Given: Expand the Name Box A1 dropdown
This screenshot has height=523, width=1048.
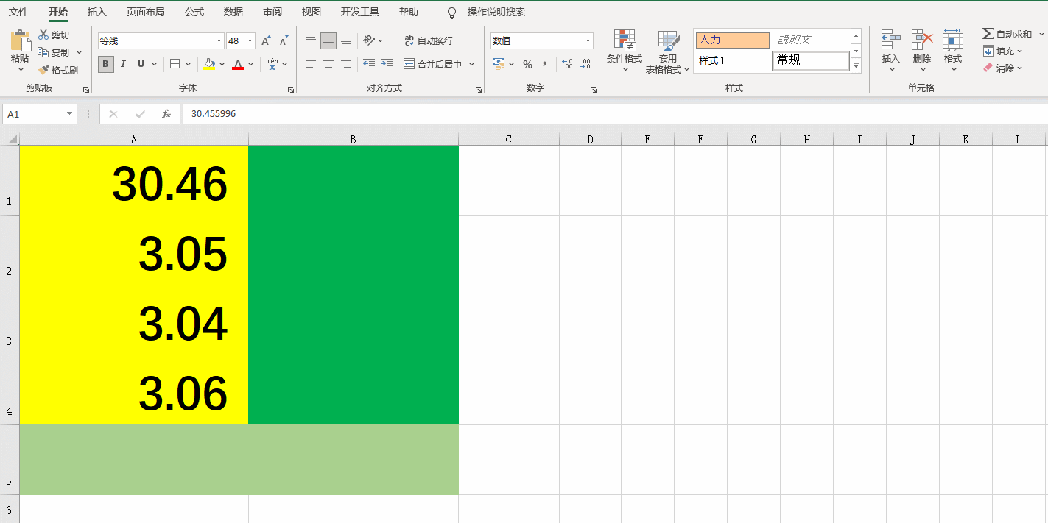Looking at the screenshot, I should (x=71, y=114).
